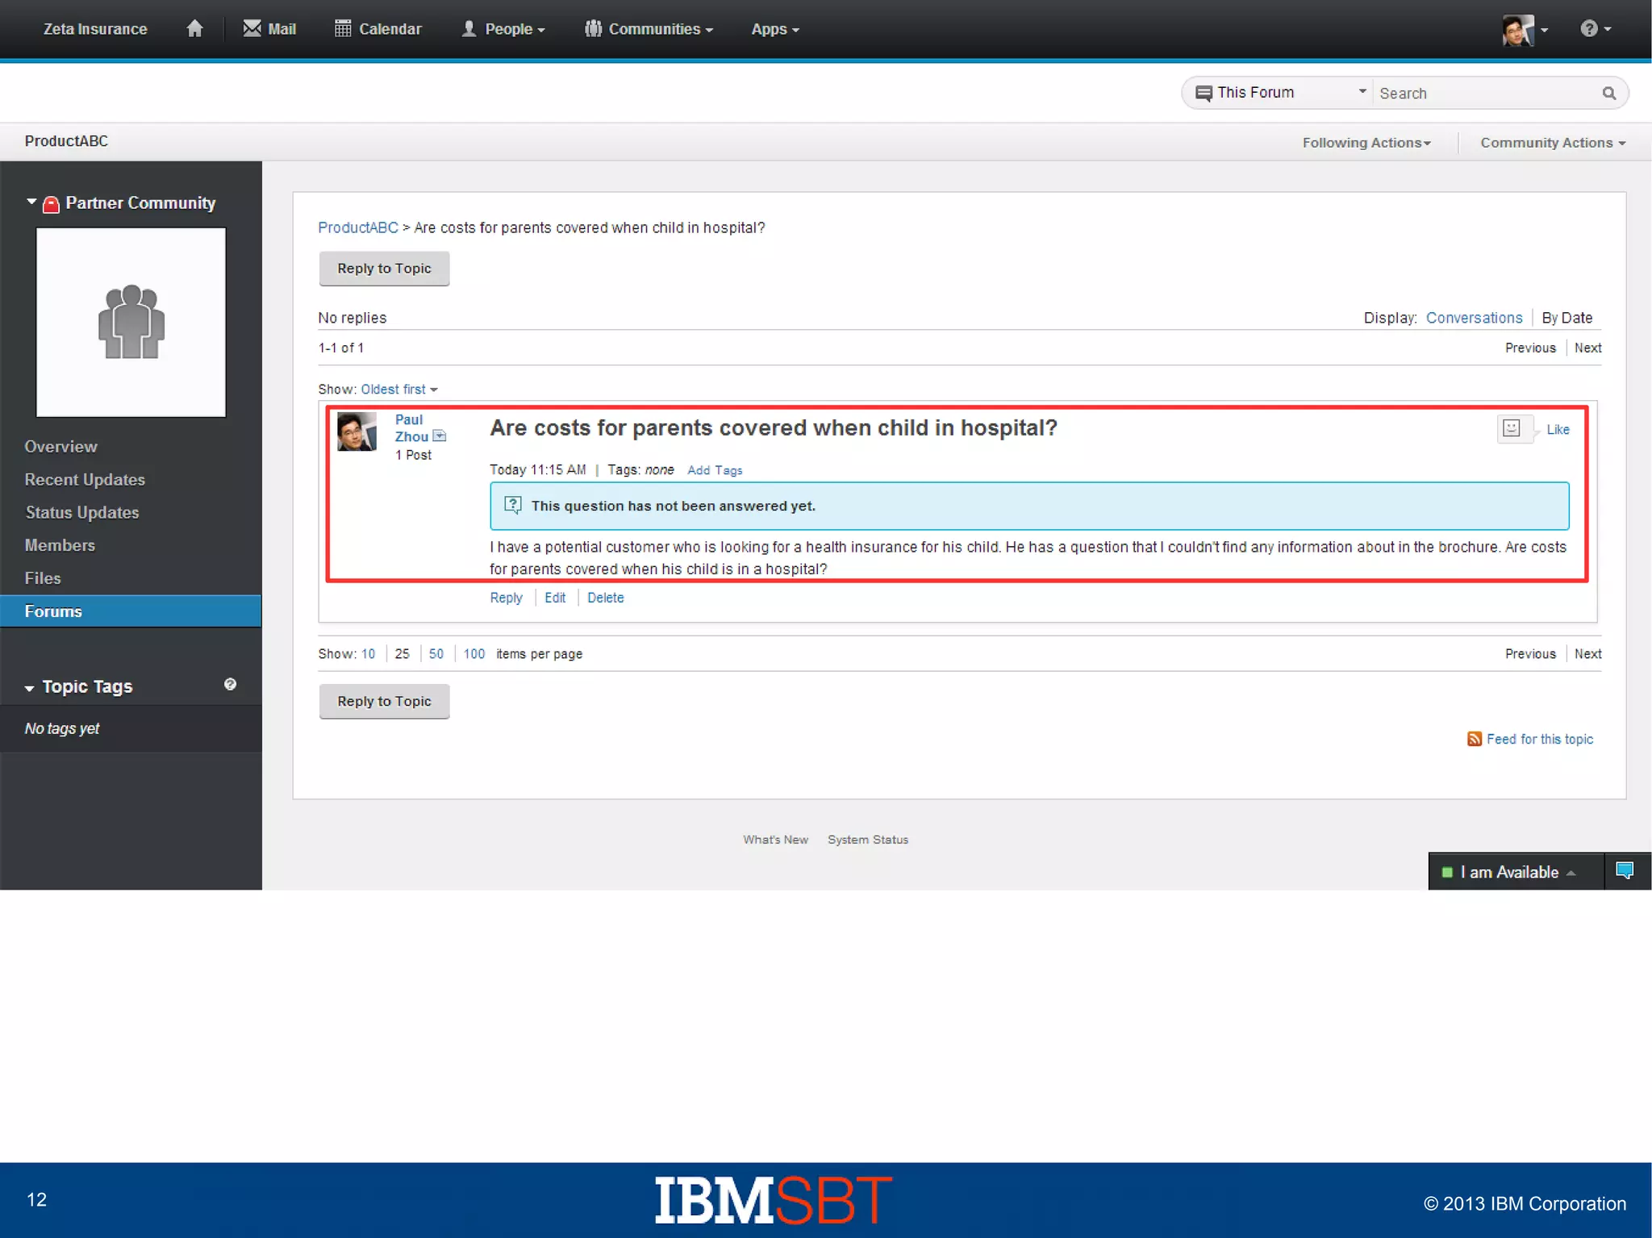Viewport: 1652px width, 1238px height.
Task: Click the like smiley icon
Action: click(1512, 428)
